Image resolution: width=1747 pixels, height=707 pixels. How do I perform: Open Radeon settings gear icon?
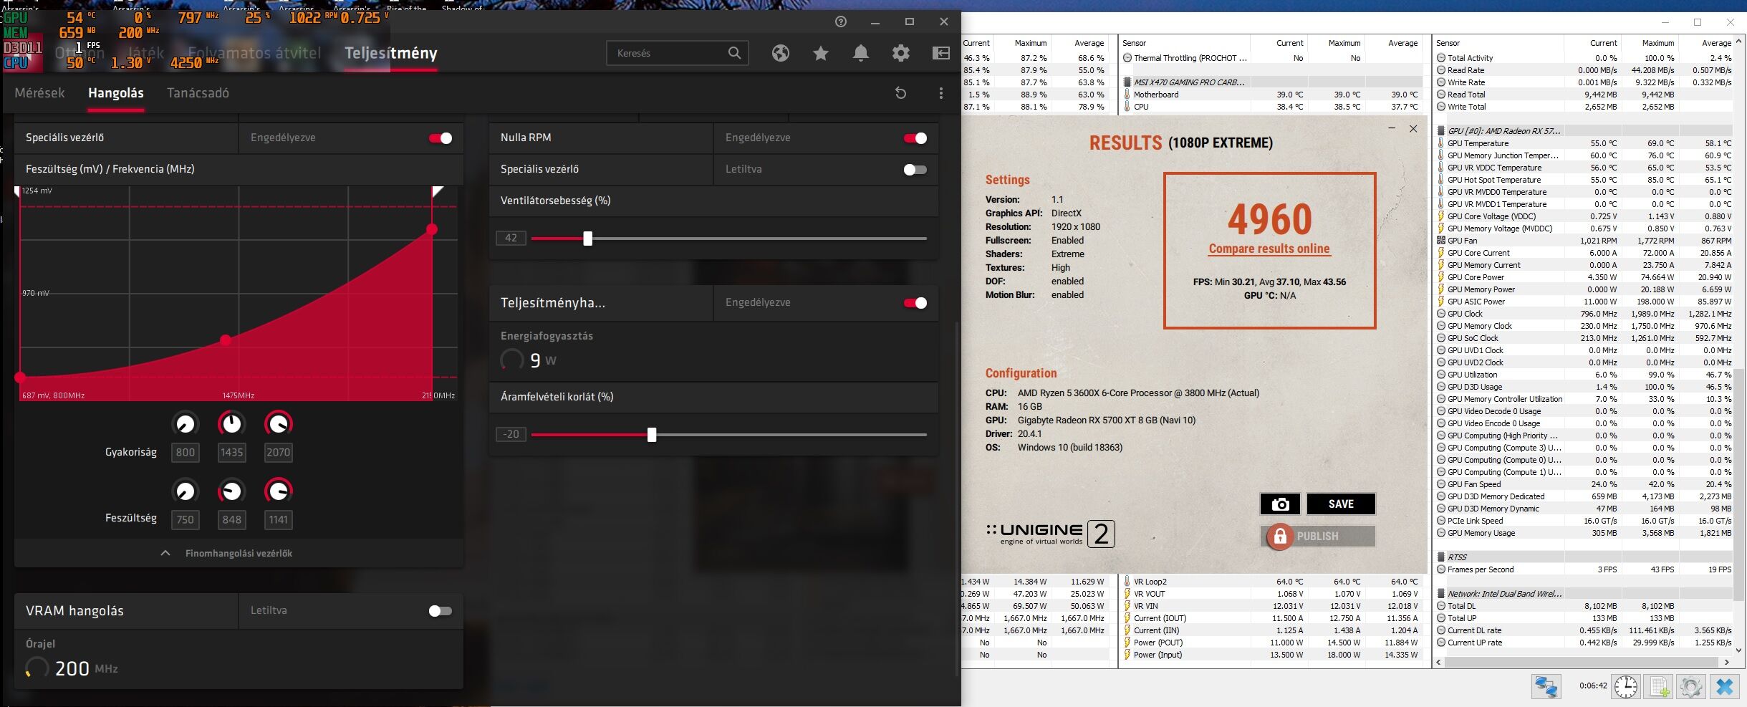pos(901,53)
